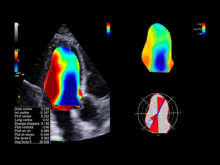Viewport: 220px width, 165px height.
Task: Click the grayscale brightness bar
Action: click(16, 33)
